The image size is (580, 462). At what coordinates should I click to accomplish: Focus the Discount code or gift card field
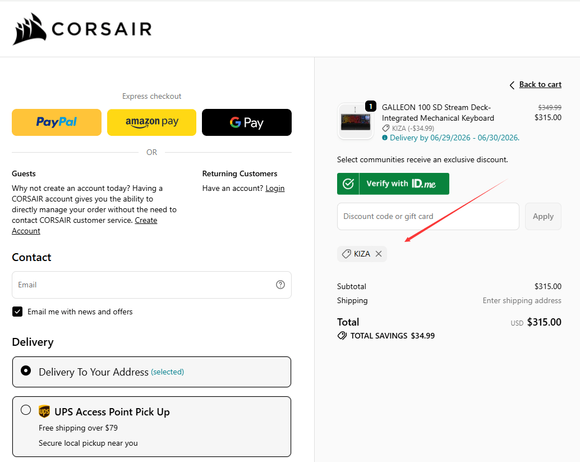428,216
